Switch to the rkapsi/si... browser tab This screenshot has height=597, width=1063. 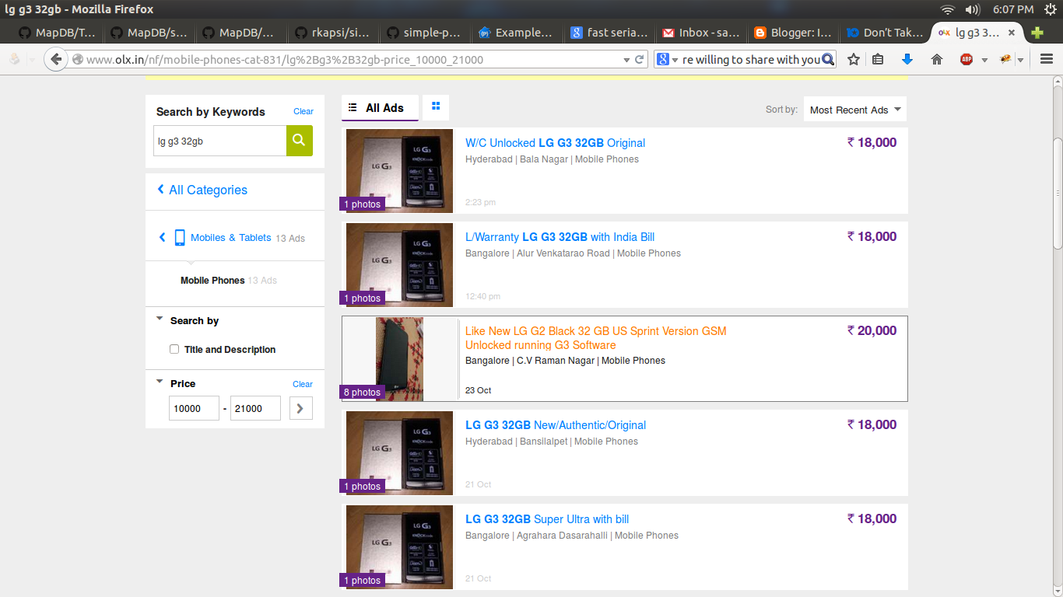click(x=334, y=33)
